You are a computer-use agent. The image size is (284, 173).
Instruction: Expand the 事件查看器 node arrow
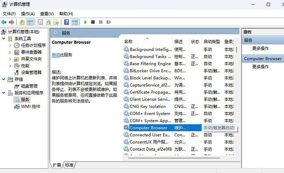(x=10, y=52)
